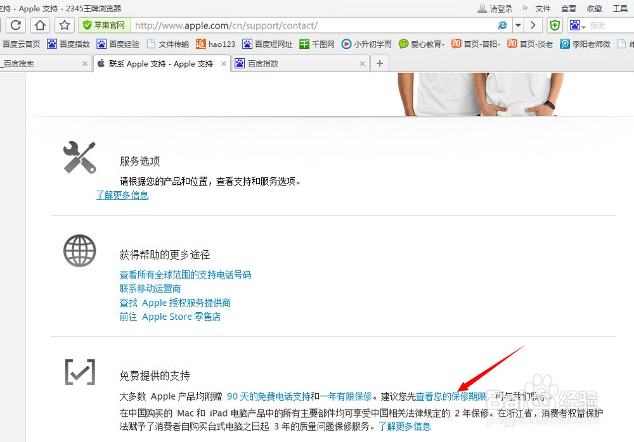Click the 免费提供的支持 heading
The height and width of the screenshot is (442, 634).
click(x=155, y=376)
